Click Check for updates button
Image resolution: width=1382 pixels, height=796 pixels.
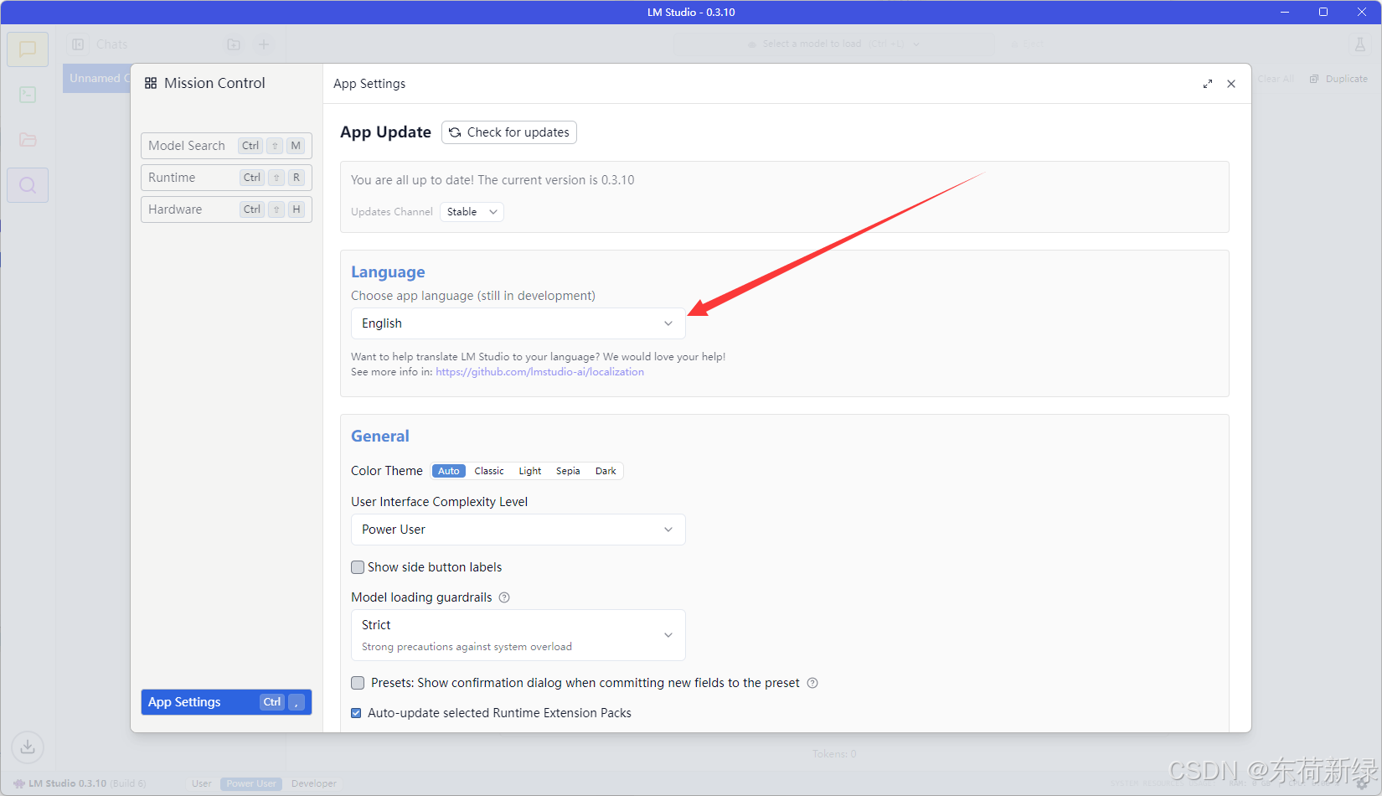509,132
